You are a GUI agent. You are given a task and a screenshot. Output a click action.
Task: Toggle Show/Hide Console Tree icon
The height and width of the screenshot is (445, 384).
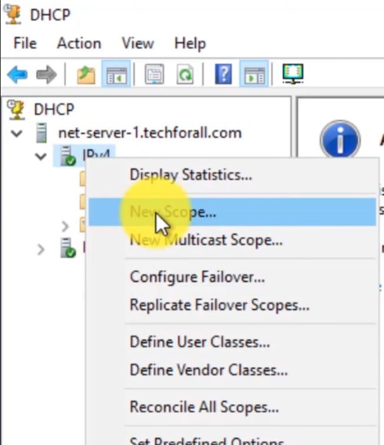116,75
